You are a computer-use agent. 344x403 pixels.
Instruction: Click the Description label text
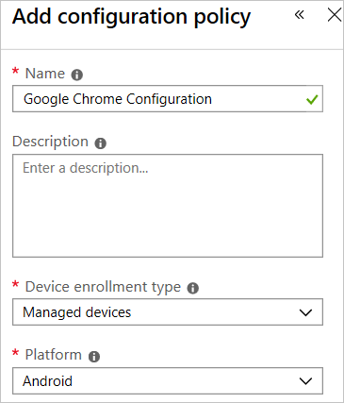[x=50, y=142]
